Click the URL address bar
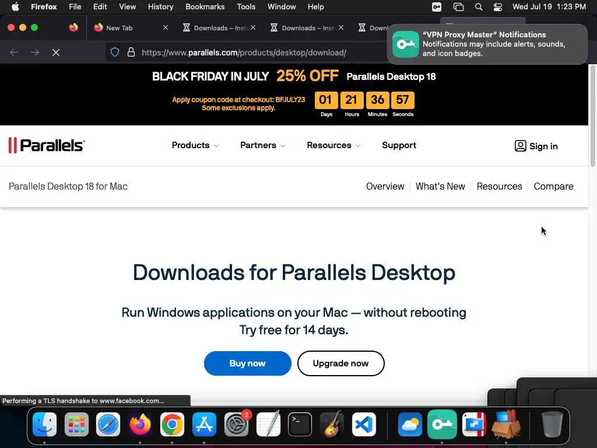The image size is (597, 448). pyautogui.click(x=244, y=52)
